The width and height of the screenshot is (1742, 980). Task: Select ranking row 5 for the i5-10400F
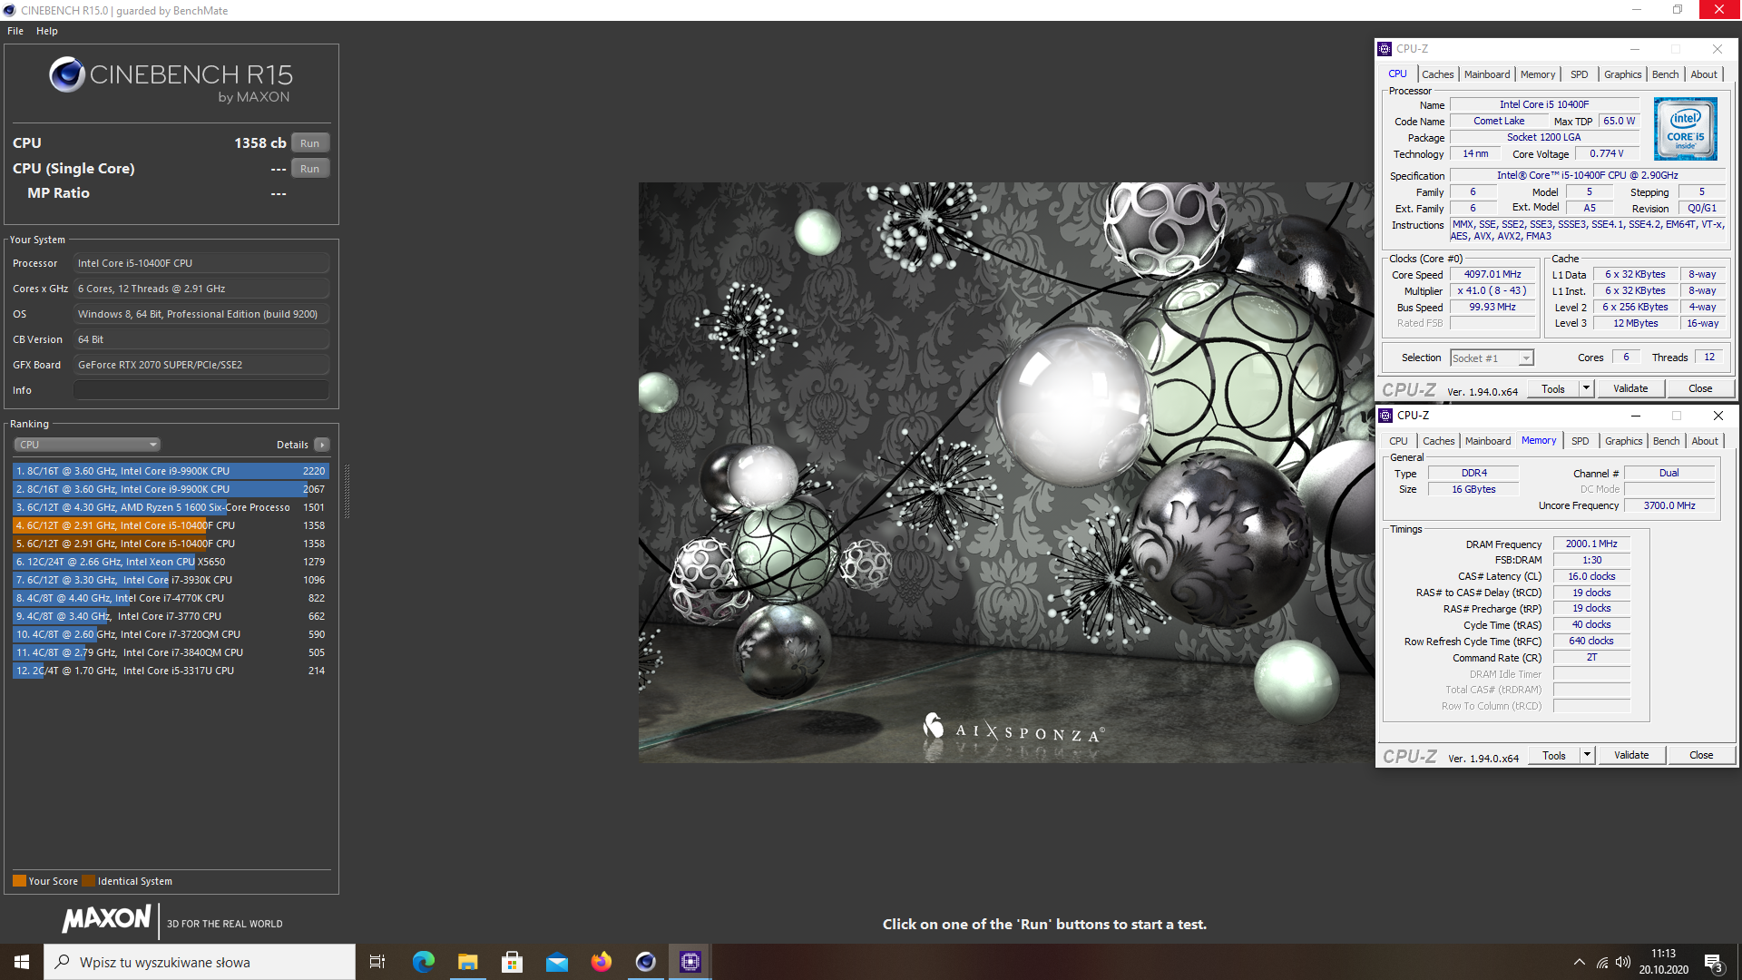coord(171,544)
